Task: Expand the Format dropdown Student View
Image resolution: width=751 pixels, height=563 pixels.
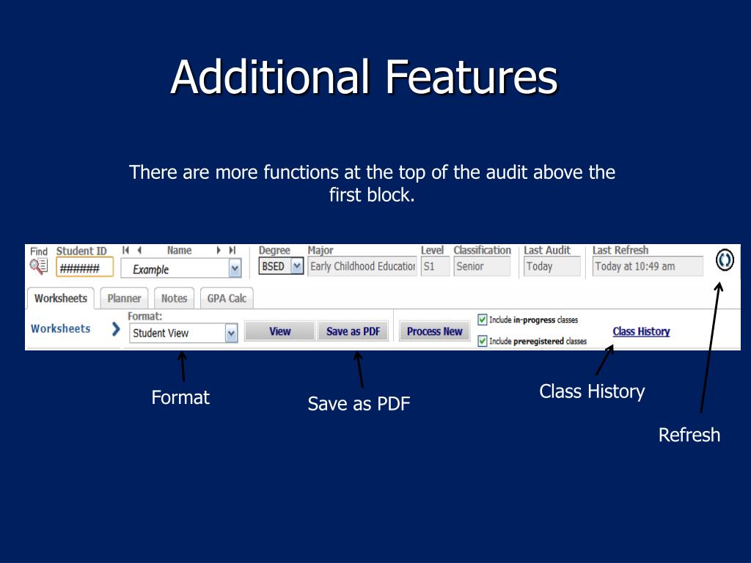Action: [183, 334]
